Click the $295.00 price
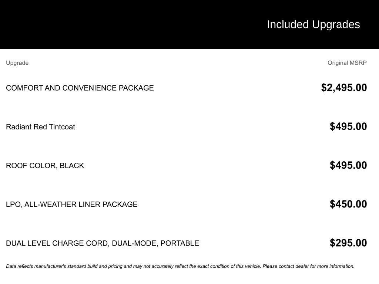This screenshot has height=284, width=379. coord(348,243)
